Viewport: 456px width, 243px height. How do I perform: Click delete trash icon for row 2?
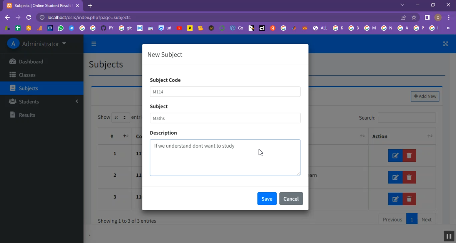click(x=409, y=177)
